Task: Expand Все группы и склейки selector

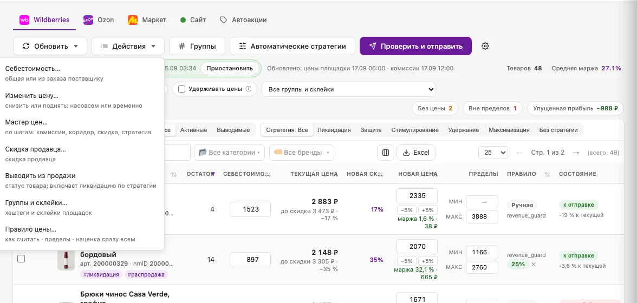Action: click(x=349, y=89)
